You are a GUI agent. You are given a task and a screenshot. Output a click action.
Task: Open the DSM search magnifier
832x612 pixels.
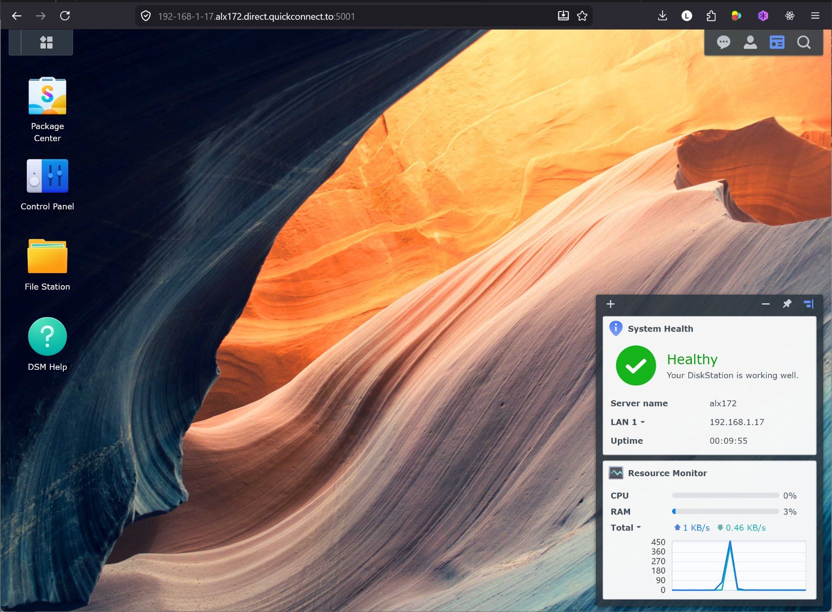tap(804, 43)
